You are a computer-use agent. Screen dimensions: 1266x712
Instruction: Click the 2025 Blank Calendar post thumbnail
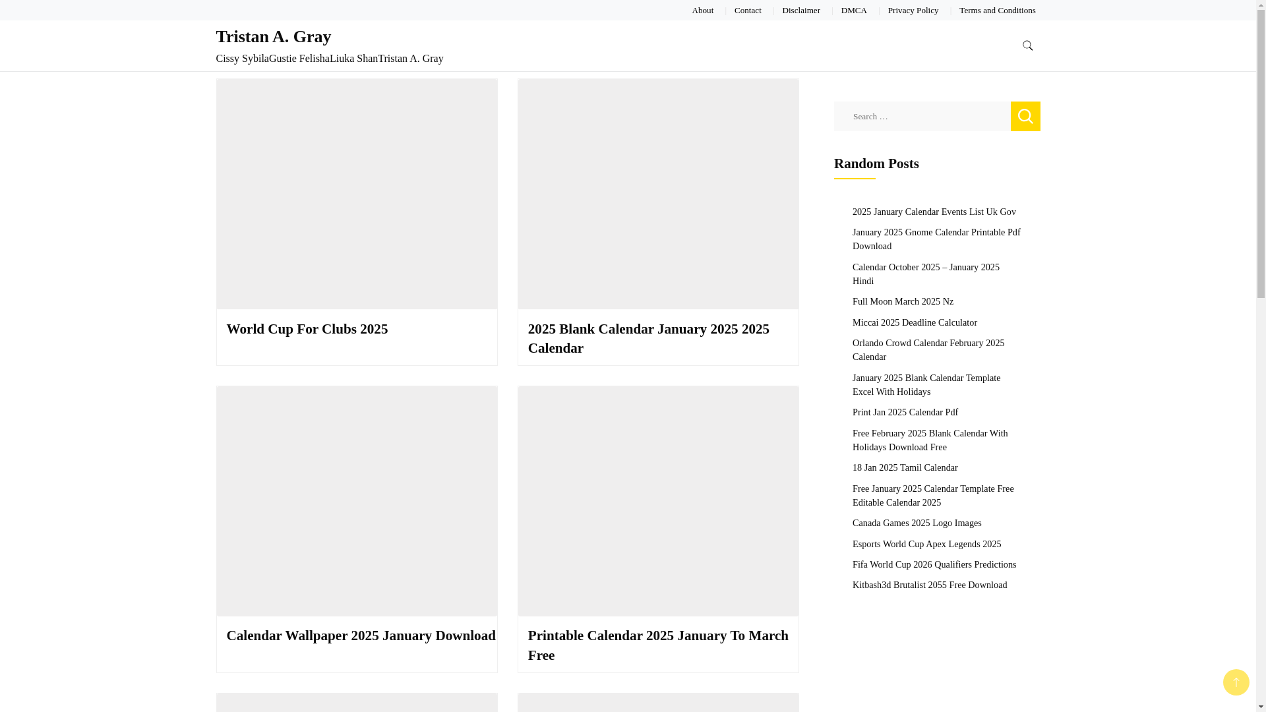click(x=658, y=194)
